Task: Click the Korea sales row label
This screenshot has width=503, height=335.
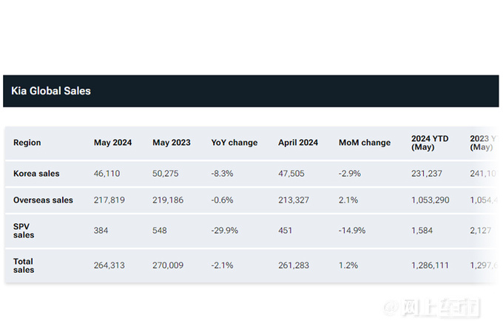Action: (x=36, y=174)
